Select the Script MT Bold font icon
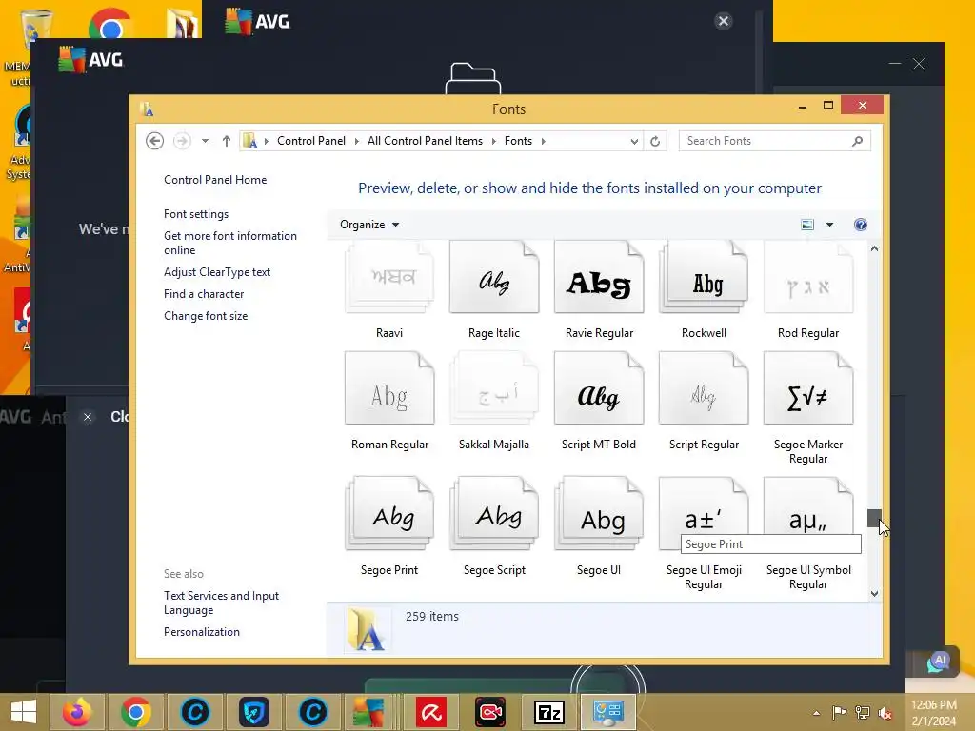This screenshot has width=975, height=731. (x=599, y=388)
